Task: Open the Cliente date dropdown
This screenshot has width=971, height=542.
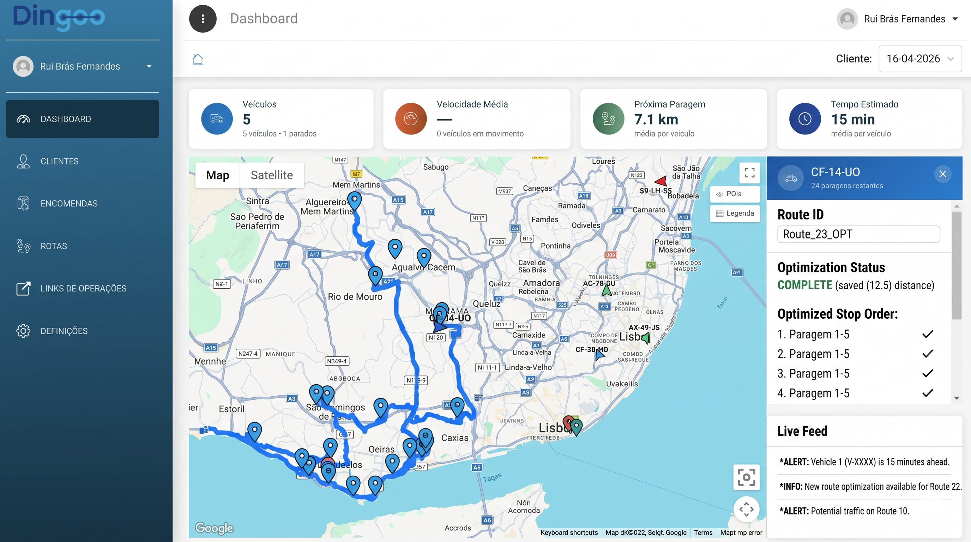Action: [920, 59]
